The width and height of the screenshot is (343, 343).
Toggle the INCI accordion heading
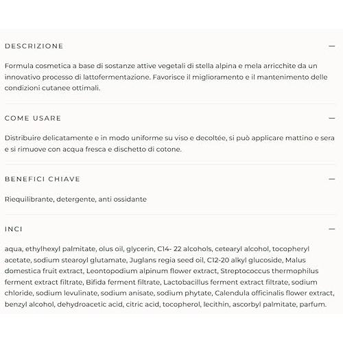coord(14,229)
